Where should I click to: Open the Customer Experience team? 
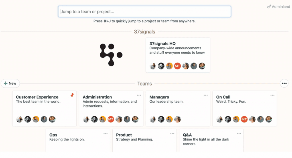click(44, 108)
